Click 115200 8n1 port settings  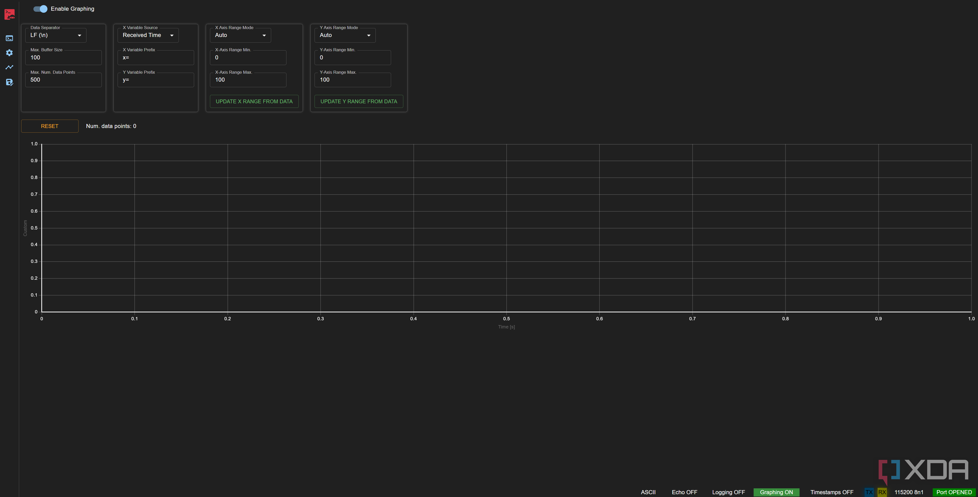[909, 492]
